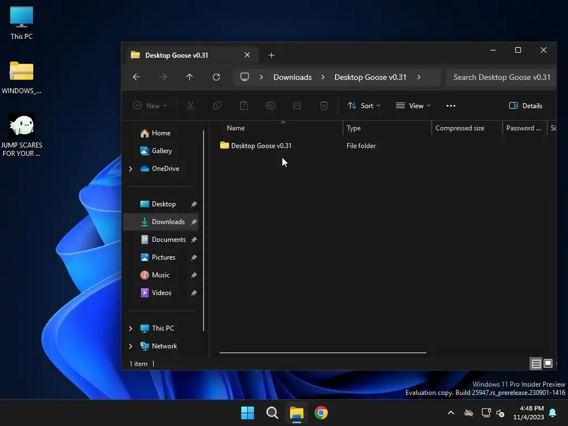Go up one folder level arrow

[190, 77]
